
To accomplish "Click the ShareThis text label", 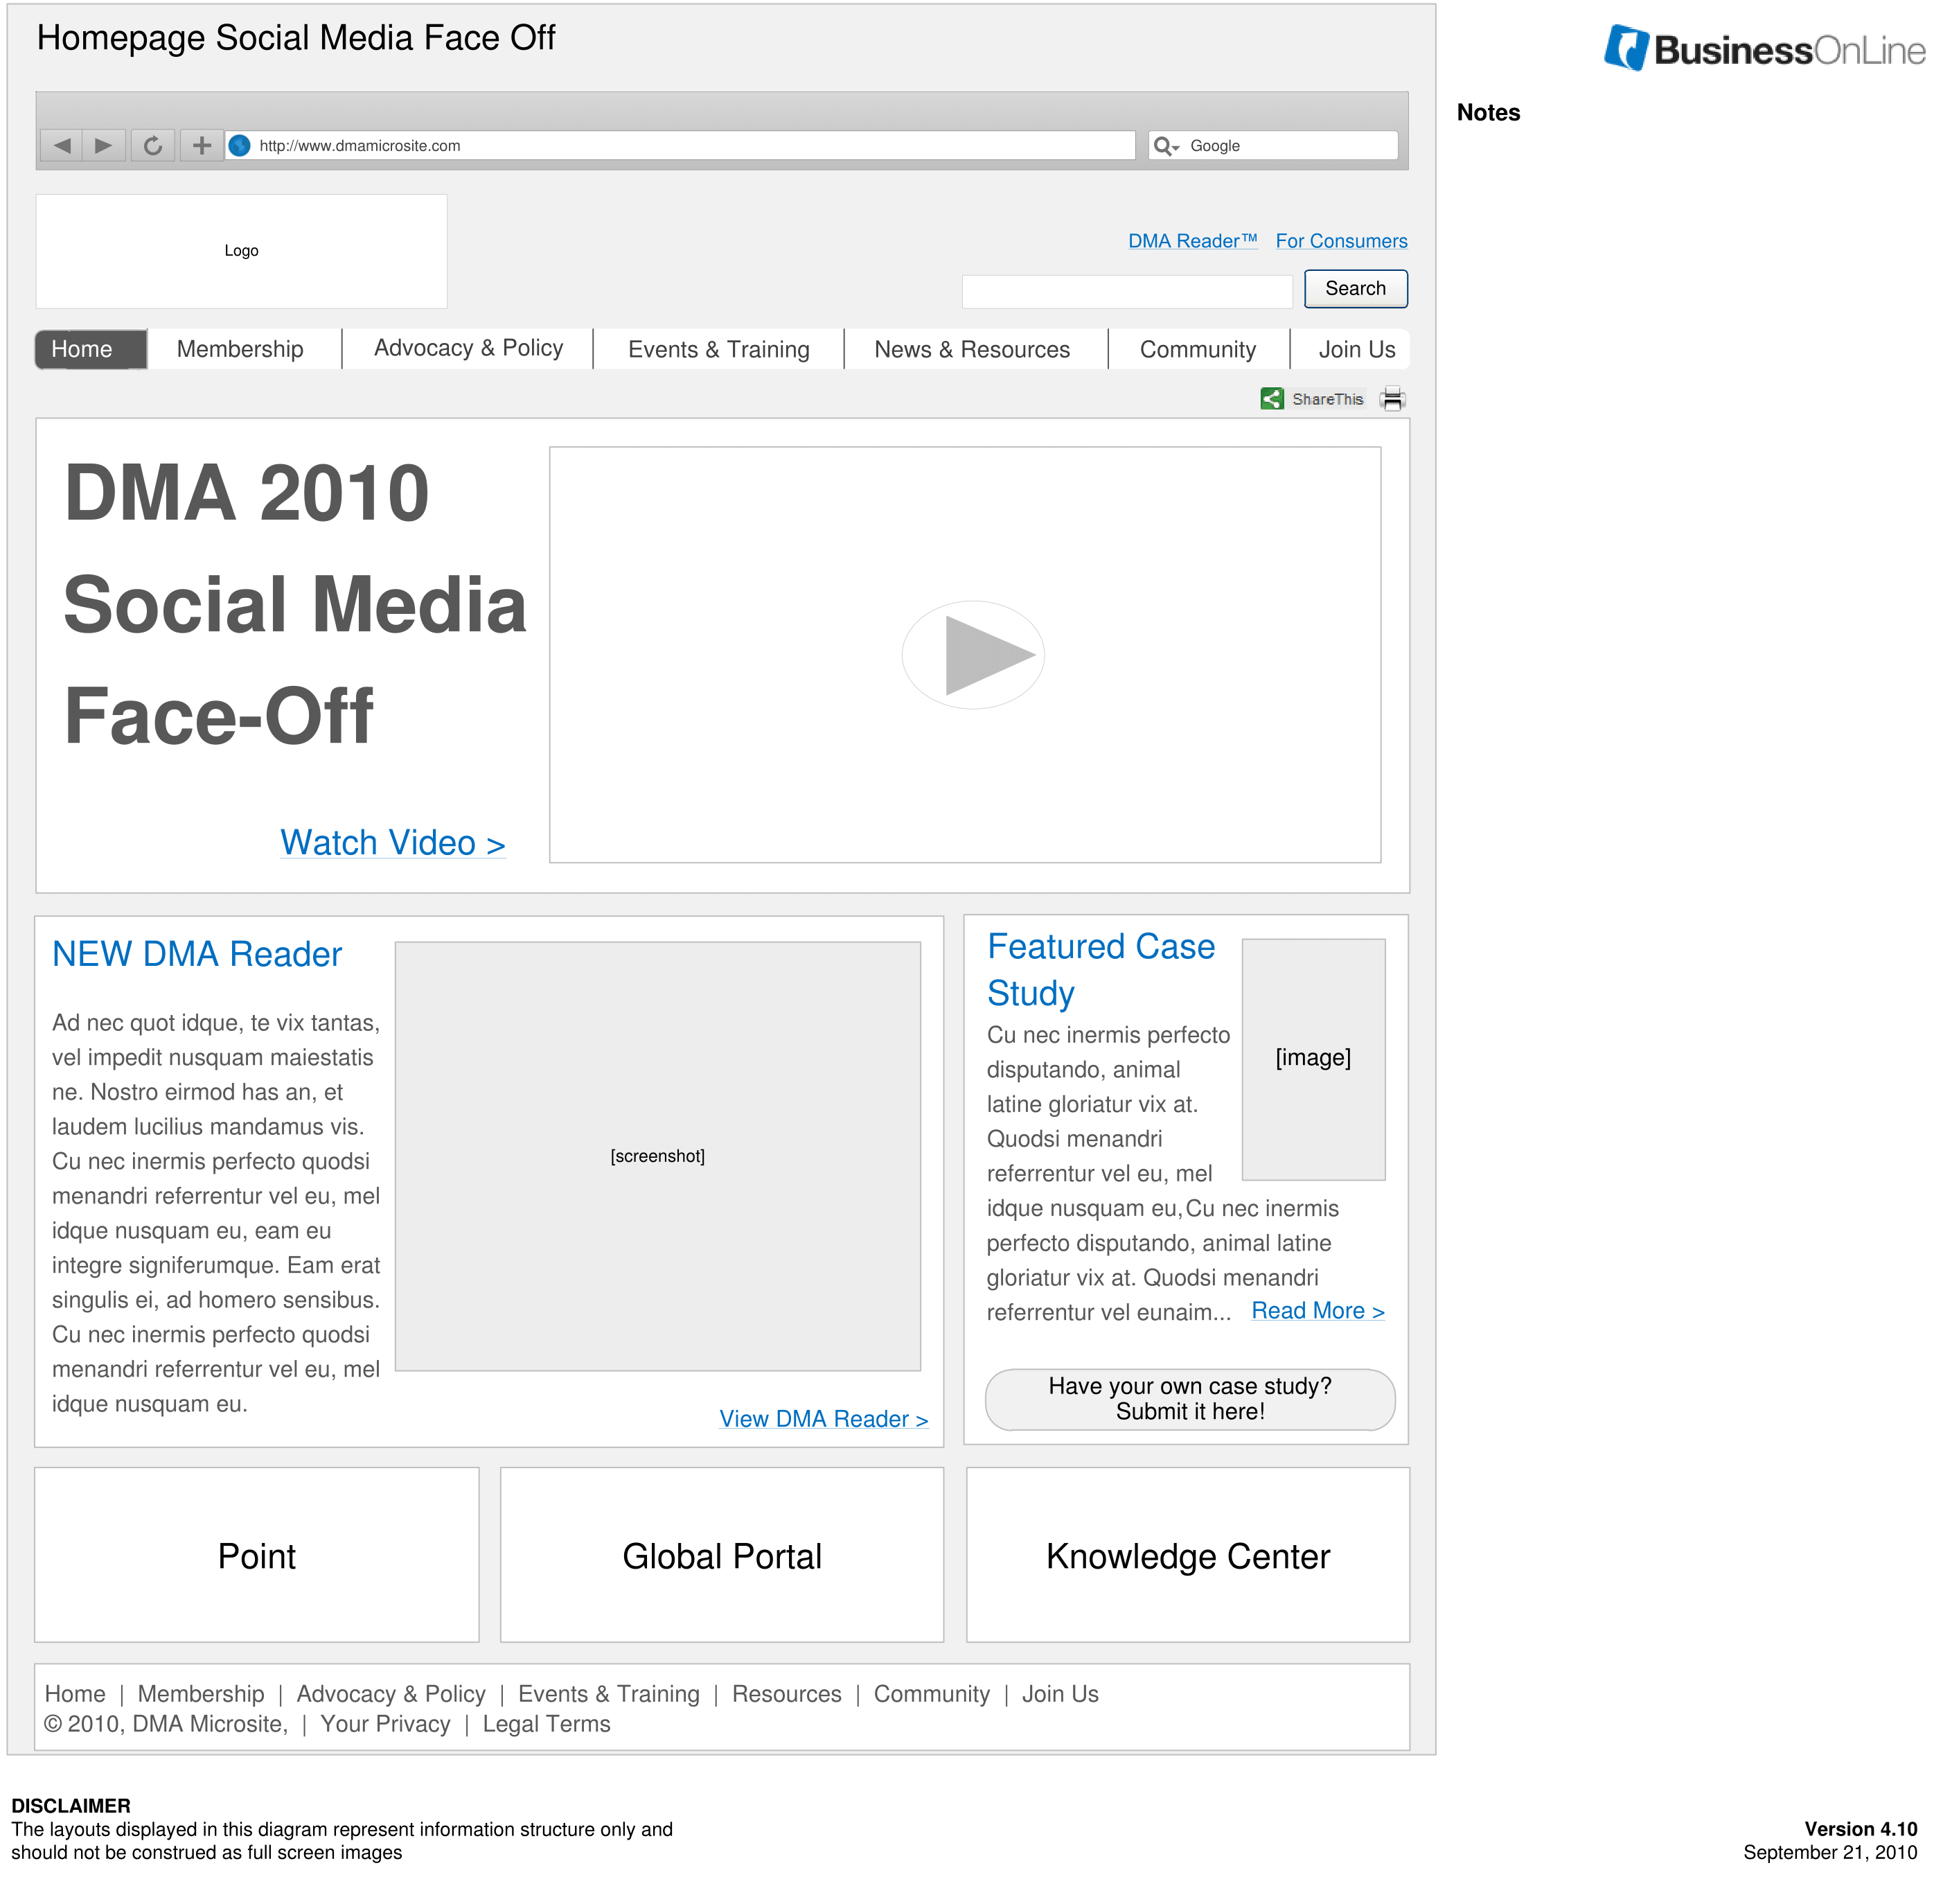I will pos(1327,399).
